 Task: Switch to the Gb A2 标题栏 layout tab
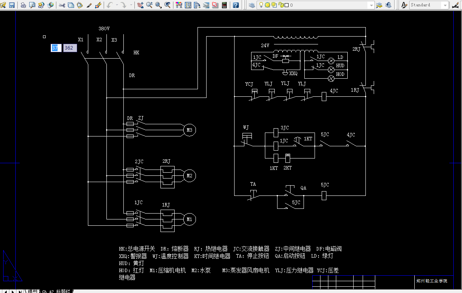click(x=56, y=291)
